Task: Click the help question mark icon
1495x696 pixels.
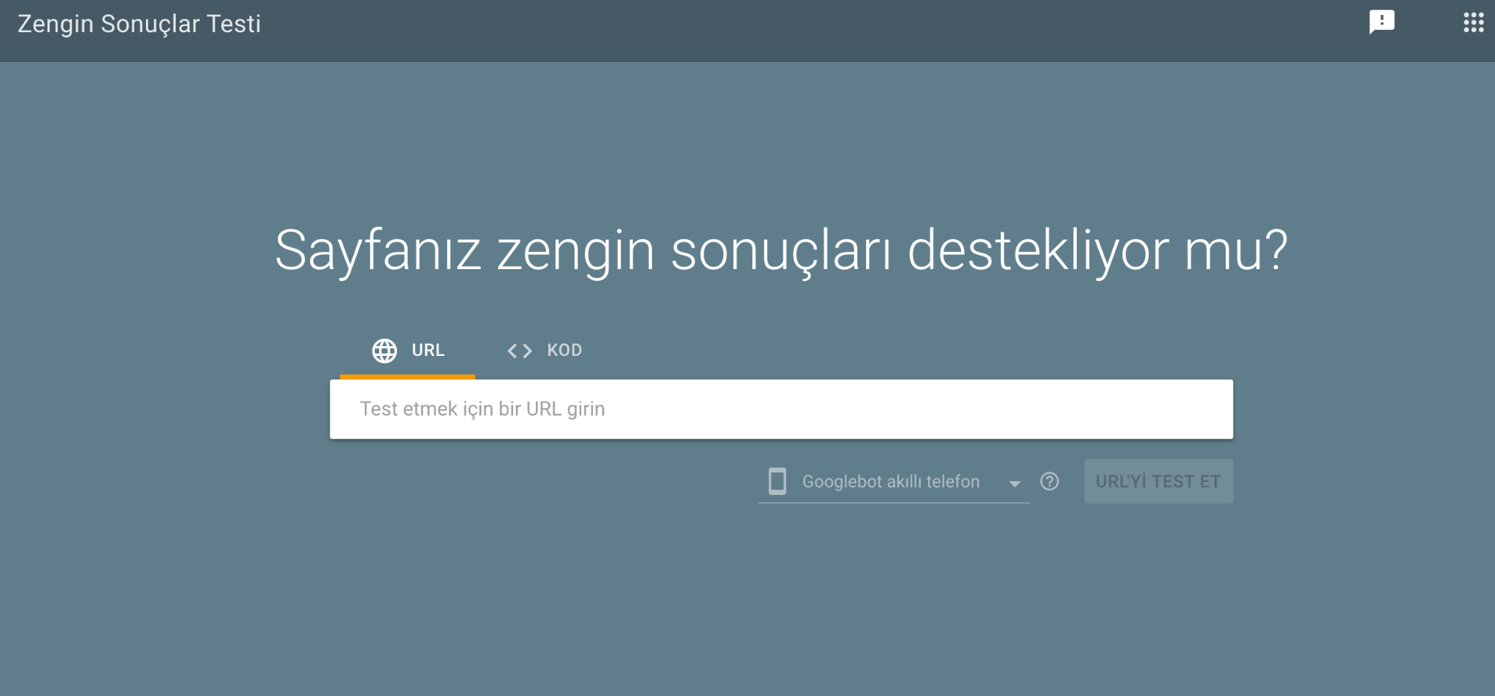Action: 1050,481
